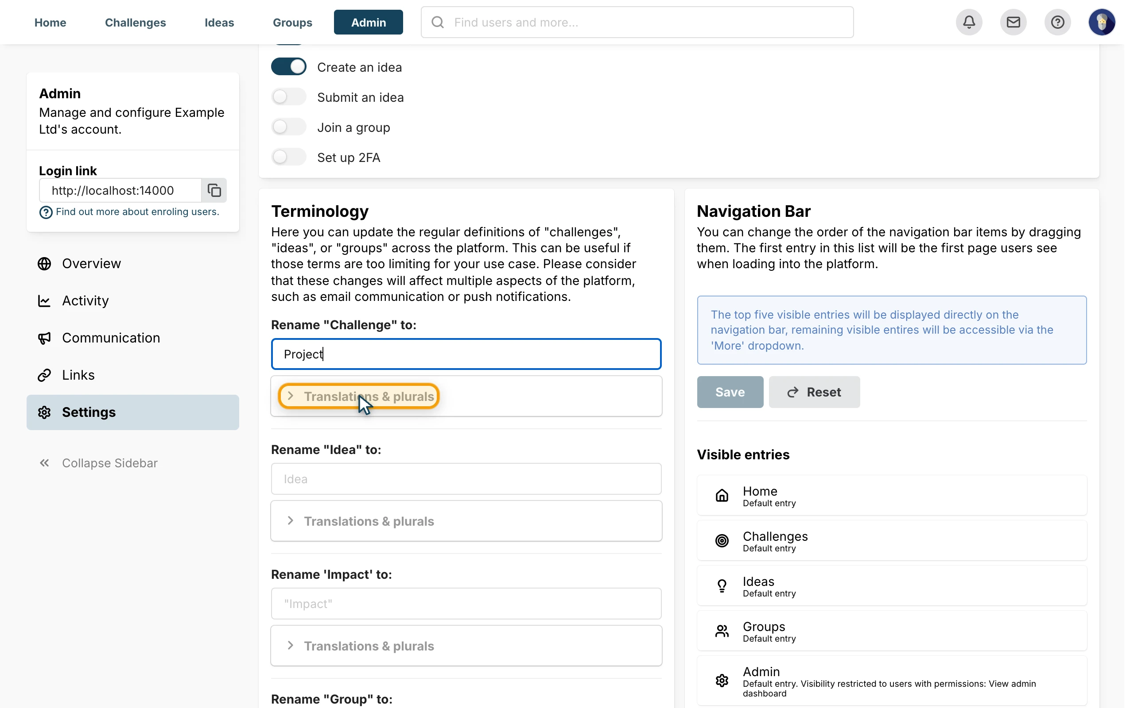Expand Translations & plurals under Impact
Viewport: 1134px width, 708px height.
(x=466, y=646)
